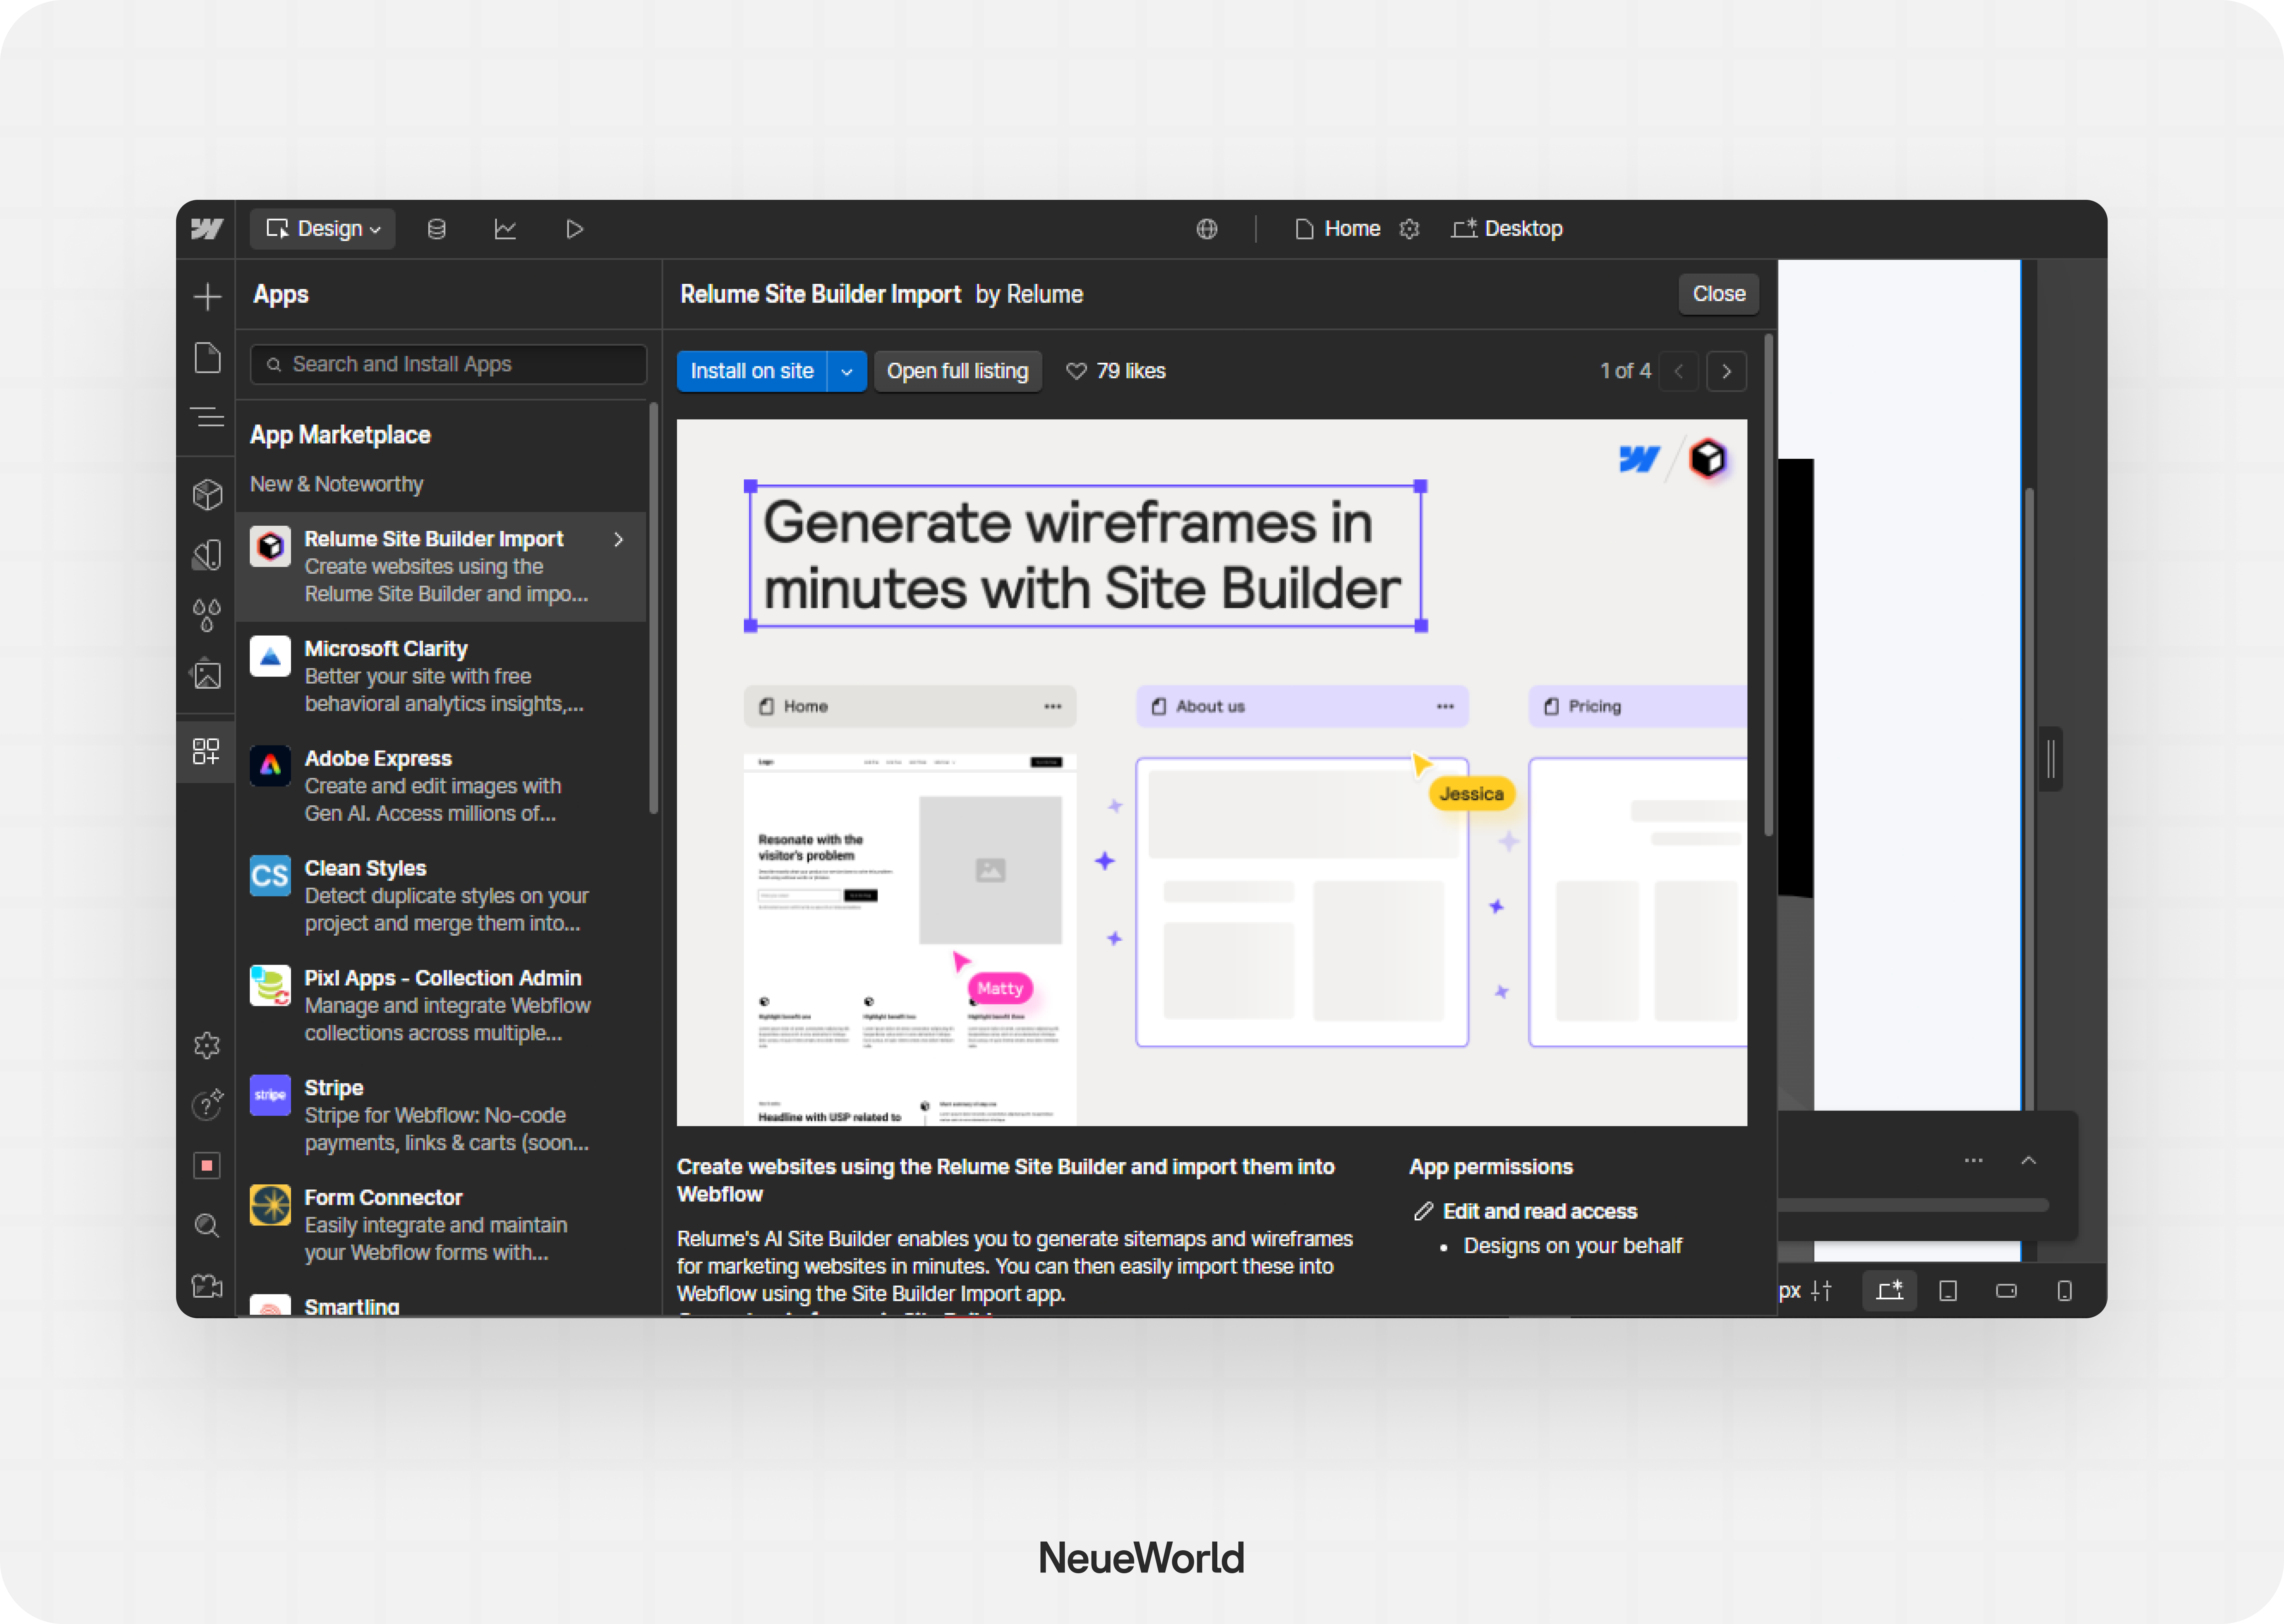Select Form Connector app

click(x=441, y=1225)
